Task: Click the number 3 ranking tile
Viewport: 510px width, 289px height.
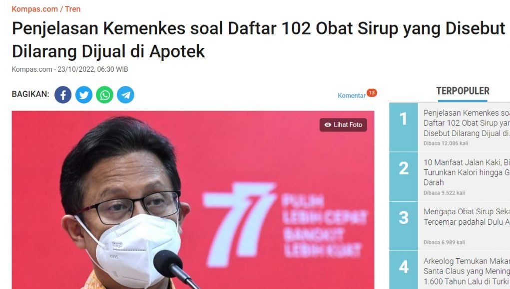Action: (x=404, y=226)
